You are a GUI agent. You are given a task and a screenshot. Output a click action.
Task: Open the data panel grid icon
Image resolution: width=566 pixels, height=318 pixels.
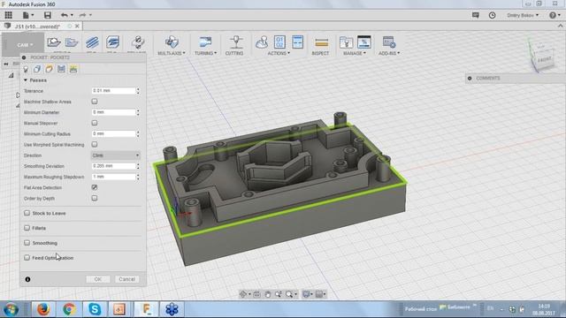(x=8, y=15)
